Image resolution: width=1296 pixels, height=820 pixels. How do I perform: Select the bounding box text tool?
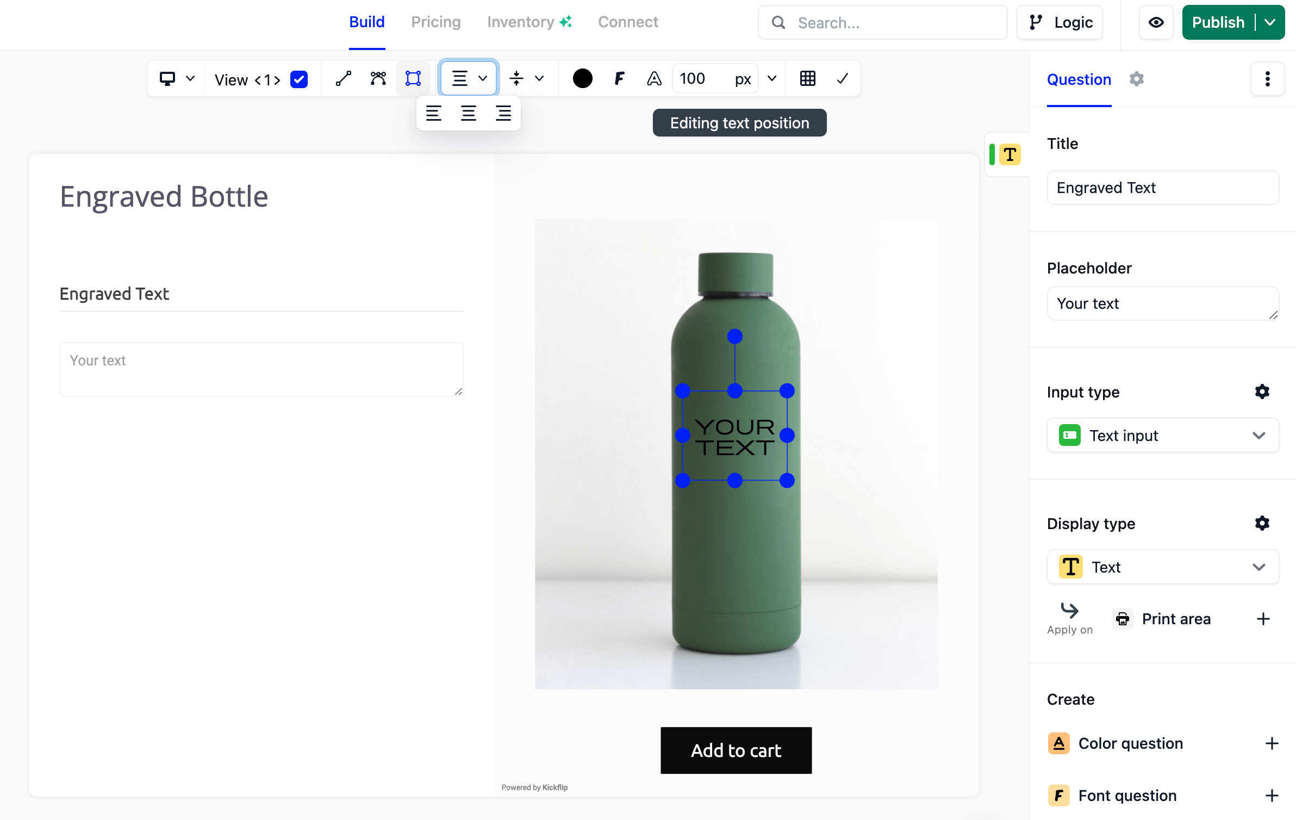tap(413, 79)
